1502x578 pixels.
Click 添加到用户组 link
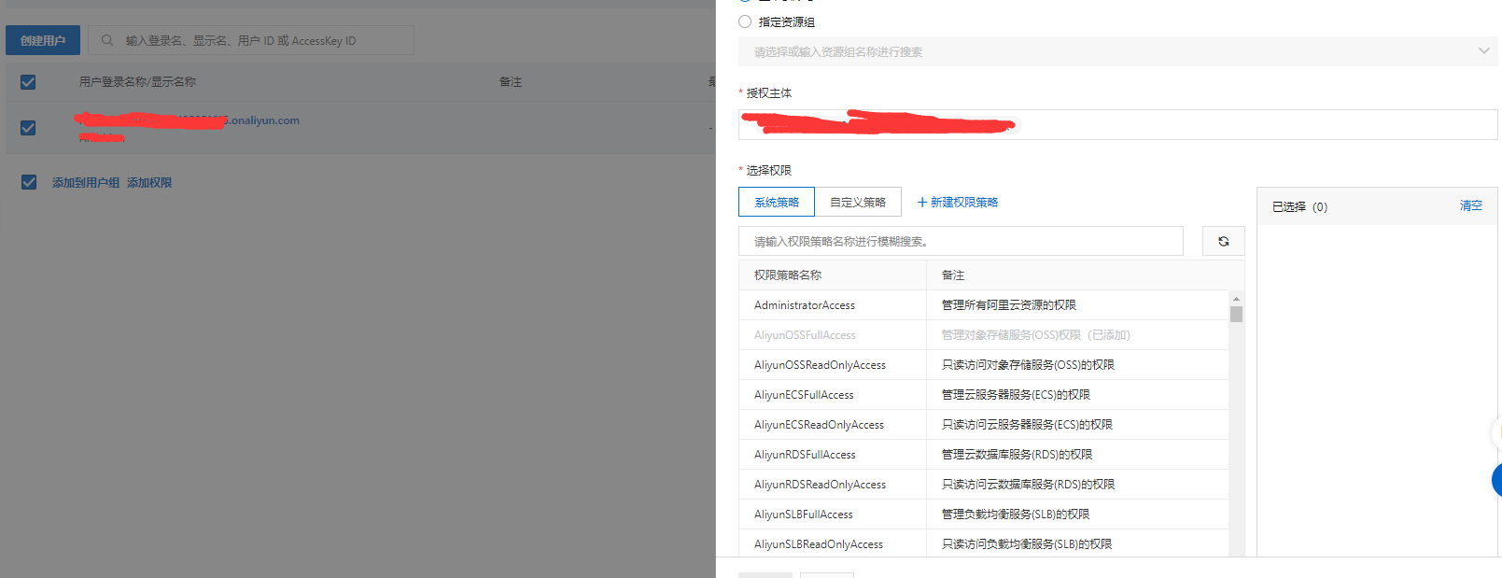tap(86, 183)
